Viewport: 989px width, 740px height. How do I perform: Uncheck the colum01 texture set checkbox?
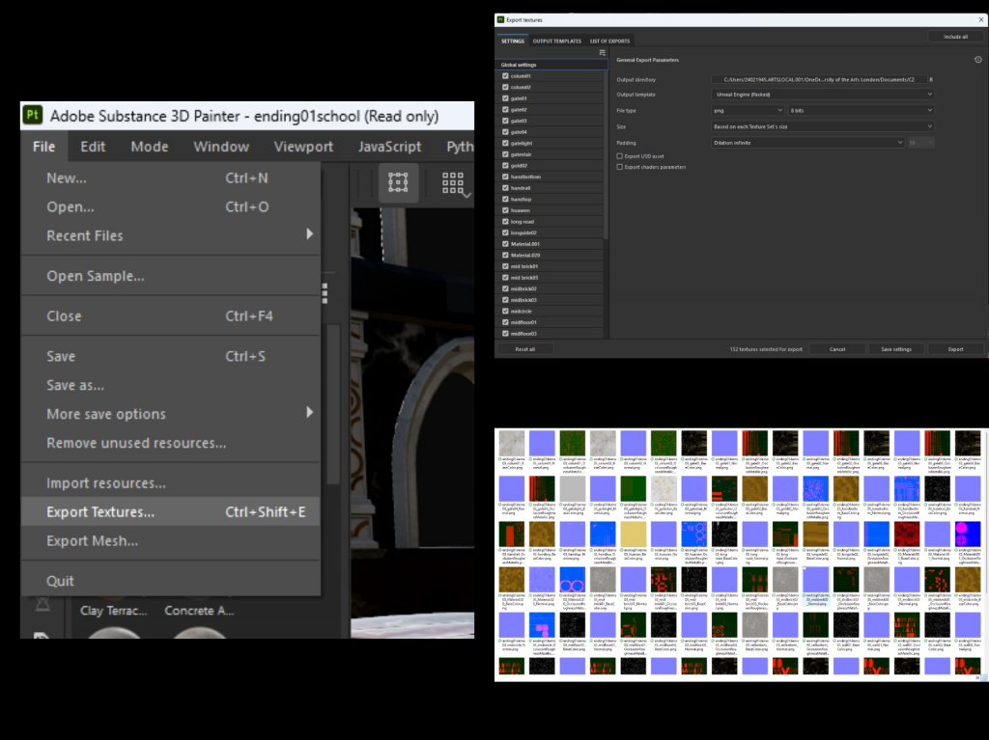505,75
